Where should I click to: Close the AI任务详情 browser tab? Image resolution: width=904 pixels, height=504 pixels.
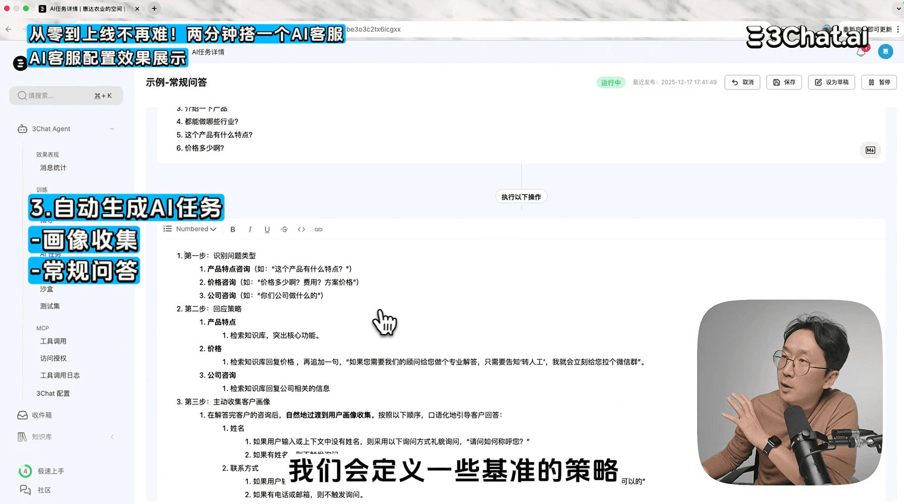pos(137,9)
